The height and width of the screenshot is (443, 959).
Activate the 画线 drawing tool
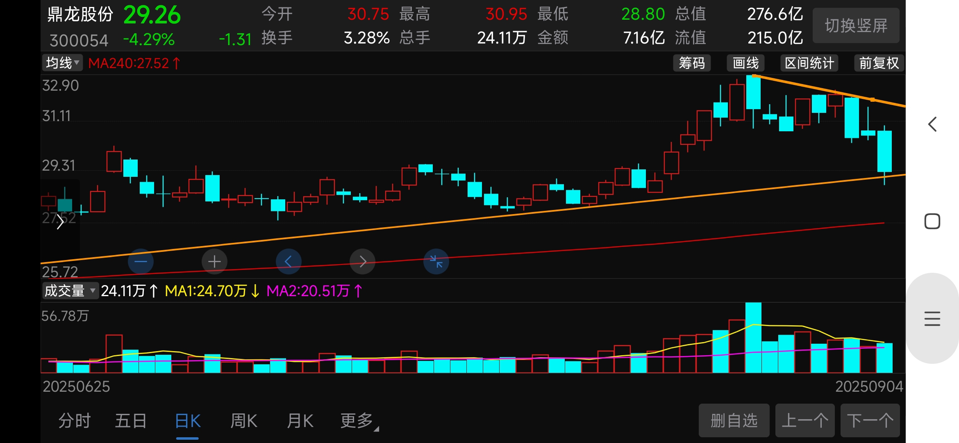click(x=745, y=63)
